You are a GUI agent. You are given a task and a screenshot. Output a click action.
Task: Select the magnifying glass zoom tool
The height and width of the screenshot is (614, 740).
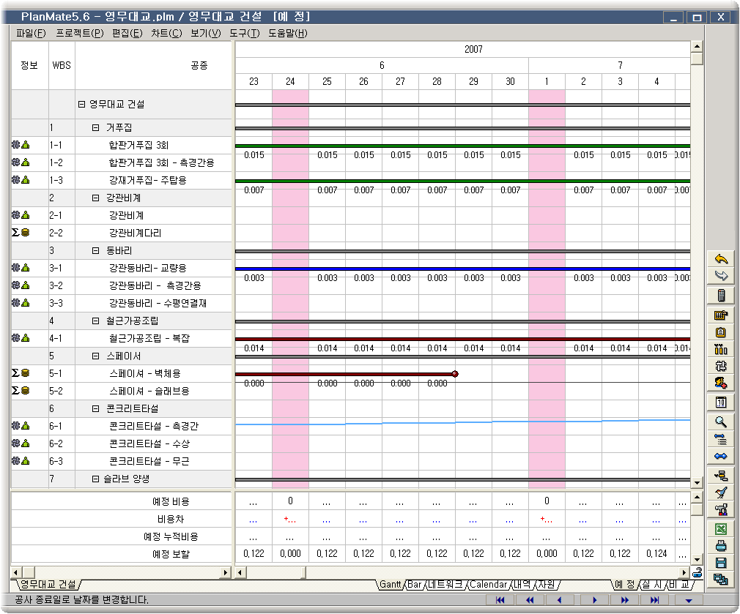point(720,422)
